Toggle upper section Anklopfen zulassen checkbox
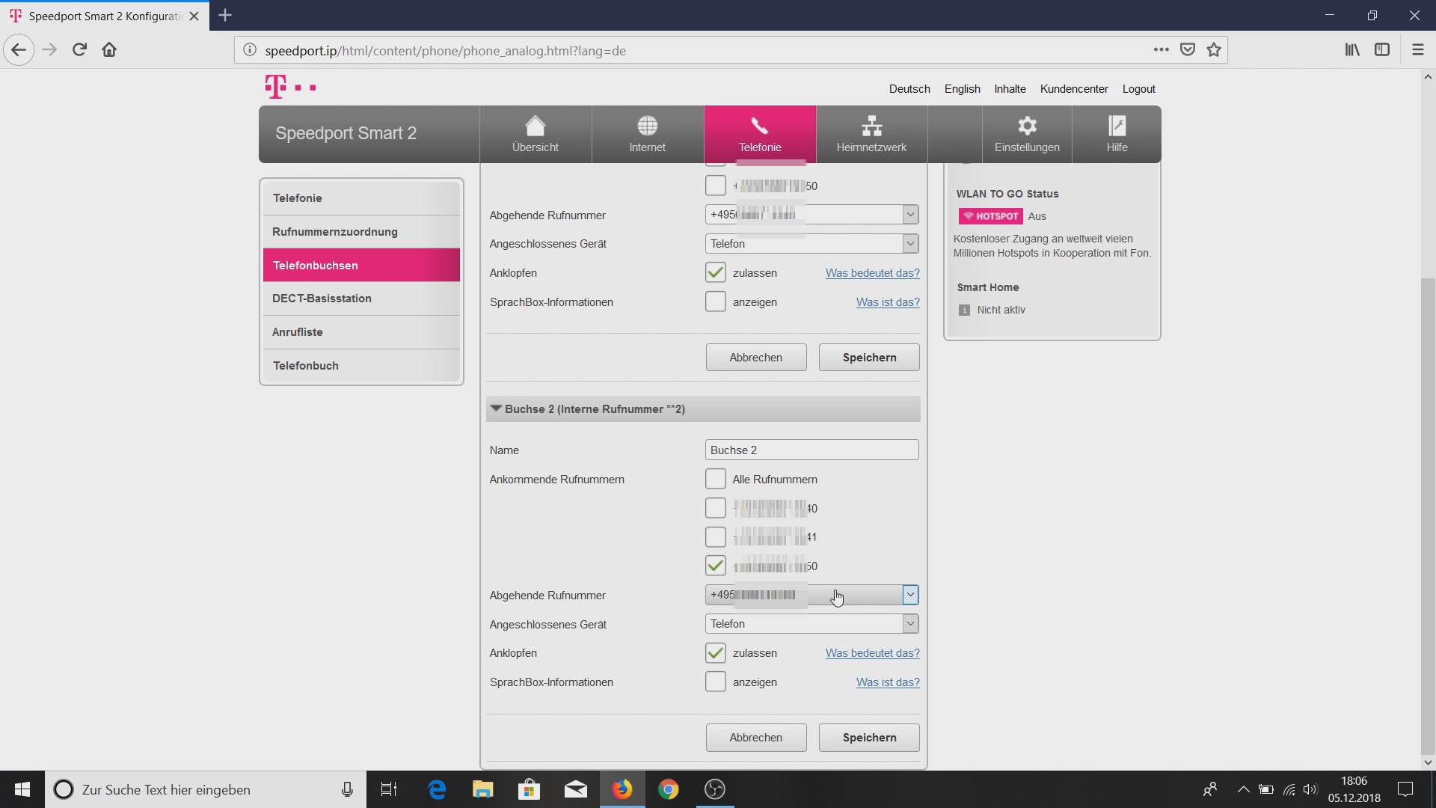The width and height of the screenshot is (1436, 808). (716, 272)
